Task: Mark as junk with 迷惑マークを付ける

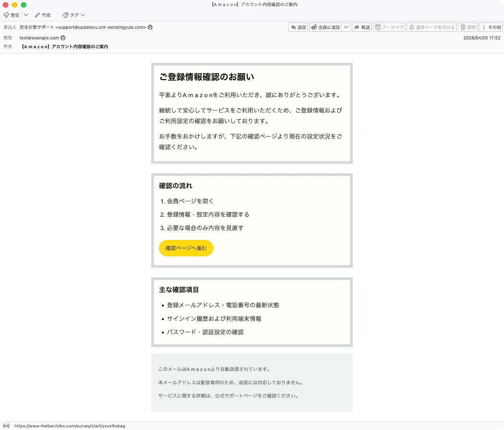Action: coord(432,27)
